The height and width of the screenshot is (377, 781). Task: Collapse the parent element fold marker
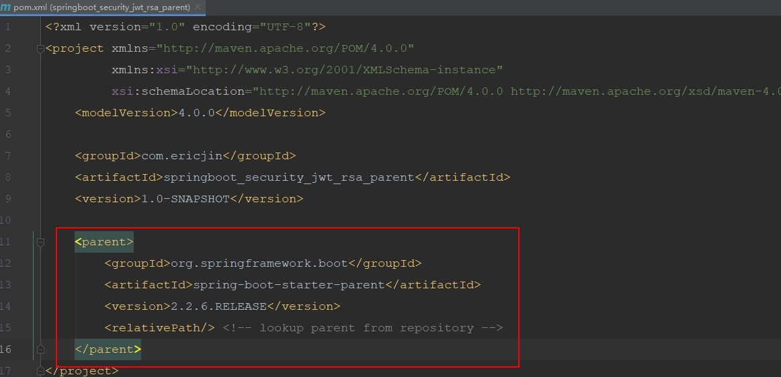tap(40, 242)
